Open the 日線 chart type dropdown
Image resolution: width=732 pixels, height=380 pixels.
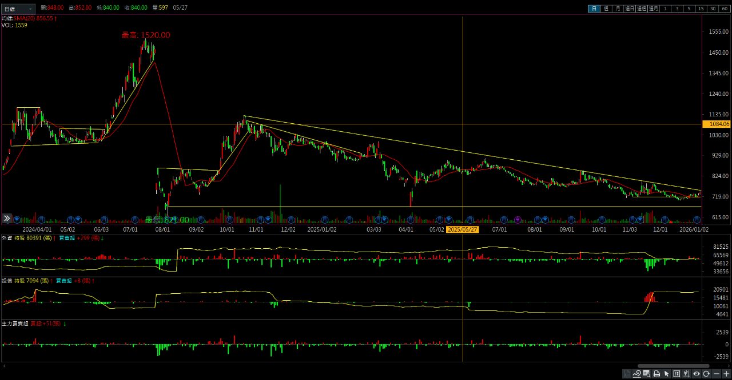click(18, 9)
